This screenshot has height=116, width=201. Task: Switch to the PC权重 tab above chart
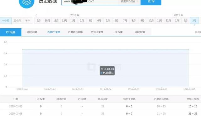pyautogui.click(x=119, y=32)
